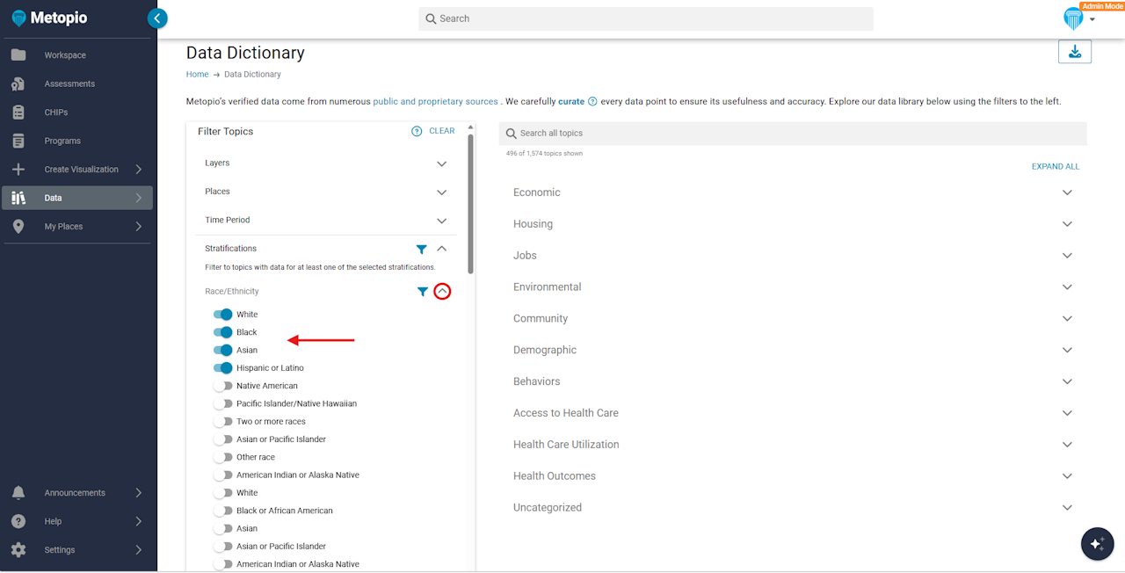Viewport: 1125px width, 573px height.
Task: Open the account dropdown arrow
Action: (x=1092, y=19)
